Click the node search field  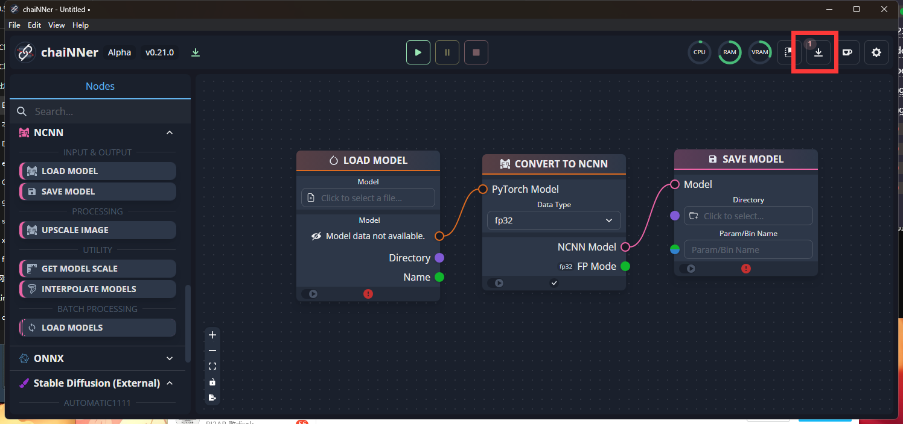pos(100,111)
